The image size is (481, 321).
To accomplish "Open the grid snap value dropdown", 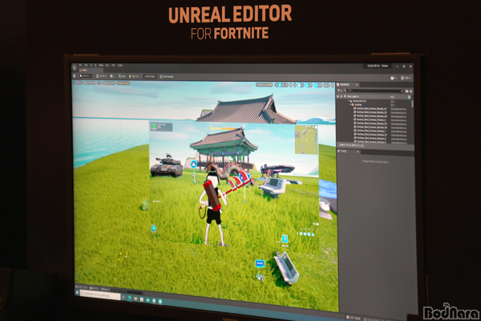I will point(302,85).
